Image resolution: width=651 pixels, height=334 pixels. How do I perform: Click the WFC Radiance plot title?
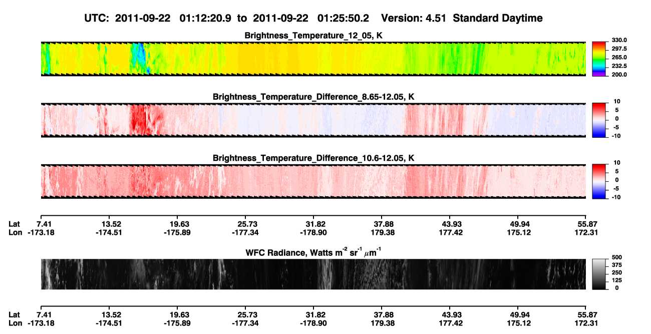click(x=313, y=252)
